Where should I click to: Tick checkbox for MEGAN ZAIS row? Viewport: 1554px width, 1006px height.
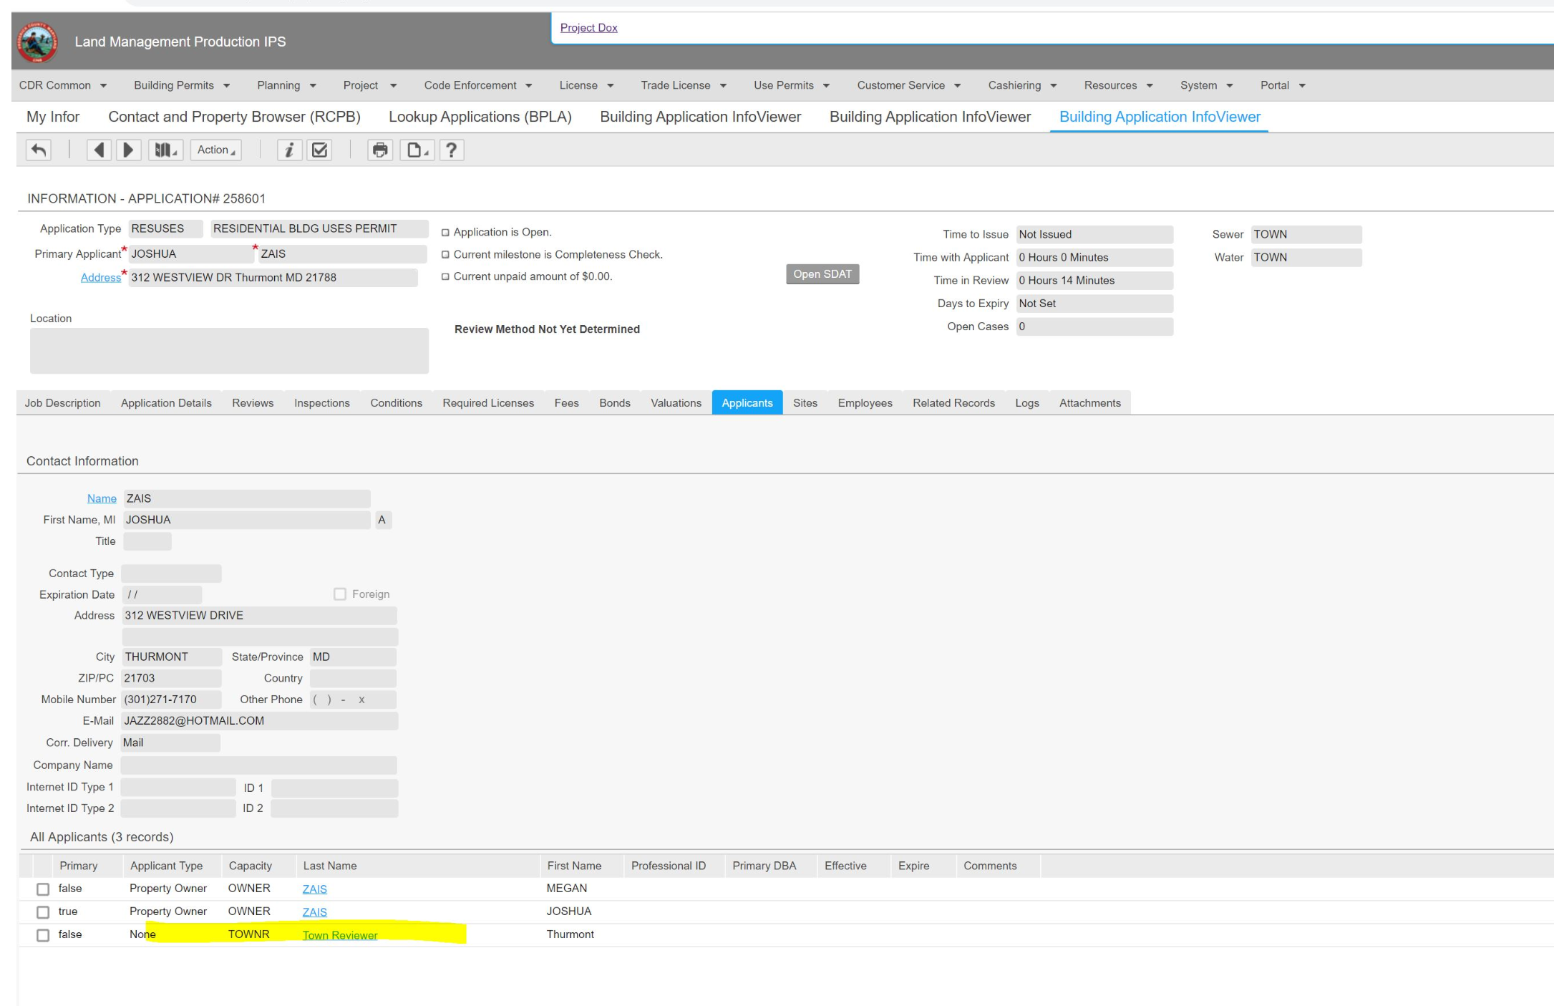[x=43, y=889]
